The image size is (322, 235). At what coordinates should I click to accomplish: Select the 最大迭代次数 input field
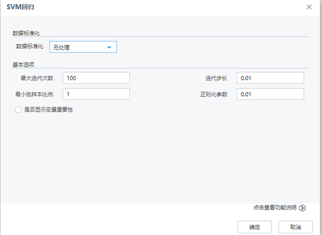pos(96,78)
